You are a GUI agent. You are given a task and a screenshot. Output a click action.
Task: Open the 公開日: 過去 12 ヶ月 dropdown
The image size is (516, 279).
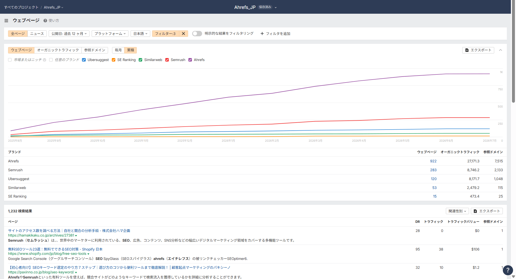[69, 34]
